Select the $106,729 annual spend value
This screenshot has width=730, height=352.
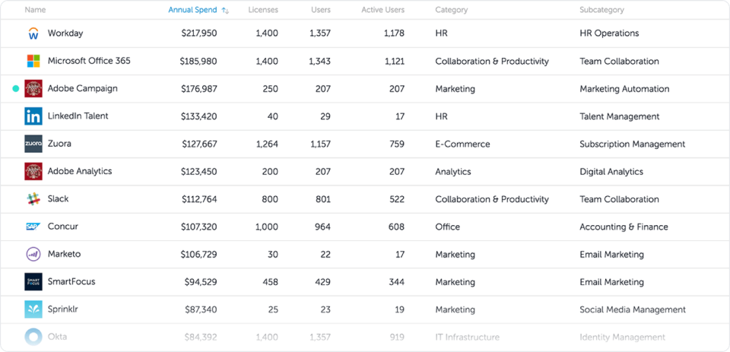tap(199, 254)
